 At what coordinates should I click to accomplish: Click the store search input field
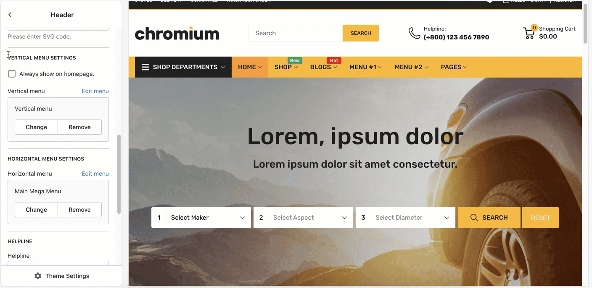pyautogui.click(x=296, y=33)
